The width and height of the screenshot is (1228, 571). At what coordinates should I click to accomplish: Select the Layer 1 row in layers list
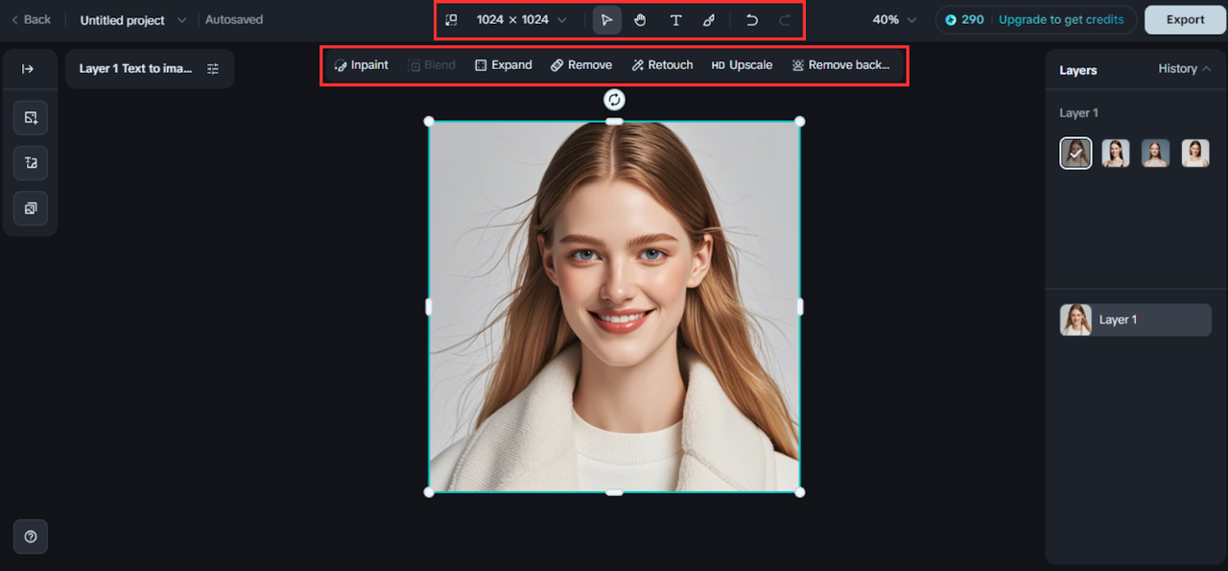click(1136, 320)
